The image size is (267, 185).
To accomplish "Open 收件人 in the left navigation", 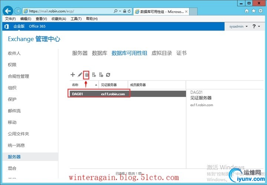I will 14,53.
